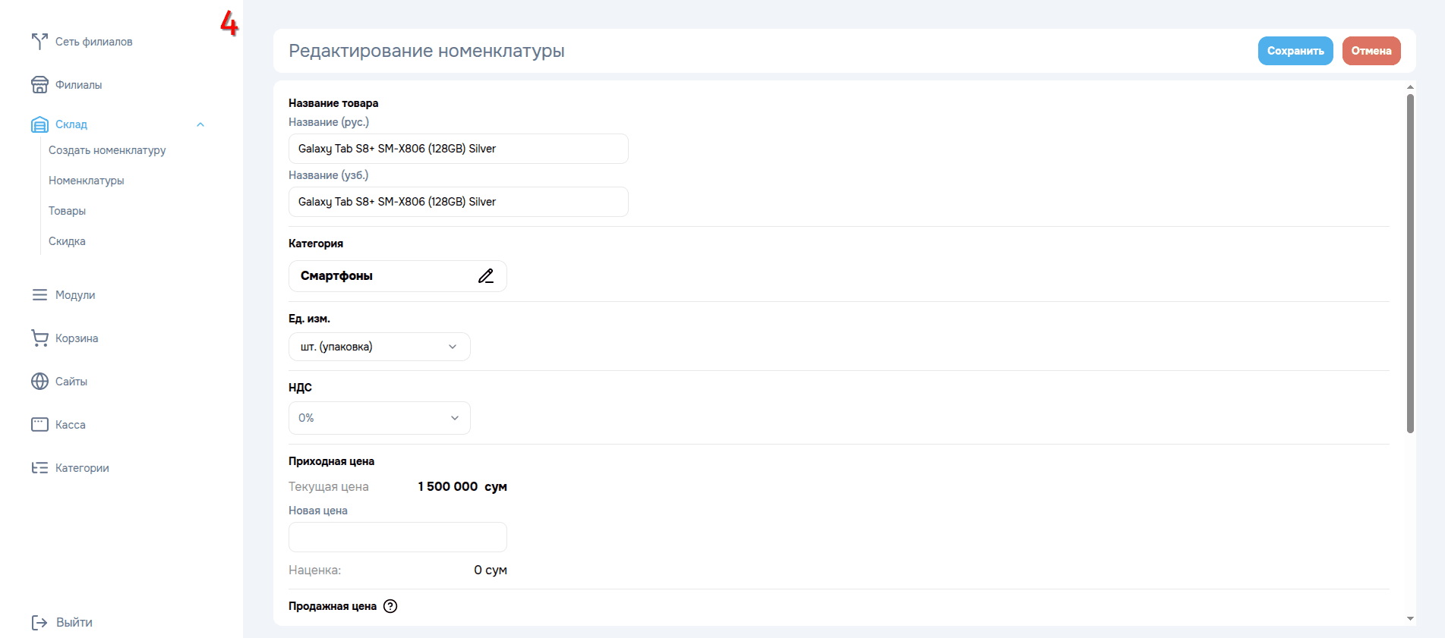Collapse the Склад menu chevron
Screen dimensions: 1445x638
click(x=200, y=124)
